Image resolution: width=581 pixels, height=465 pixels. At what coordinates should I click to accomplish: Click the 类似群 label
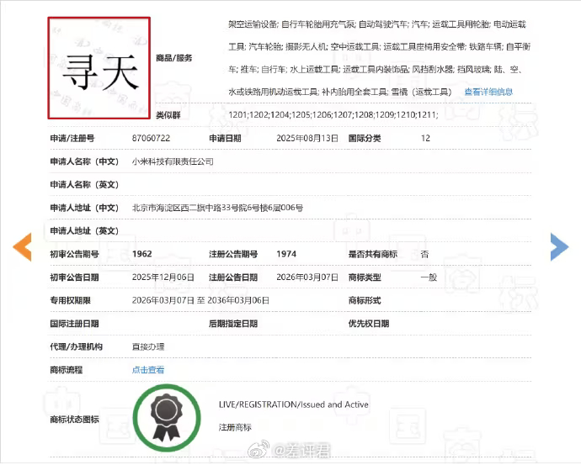[x=168, y=115]
